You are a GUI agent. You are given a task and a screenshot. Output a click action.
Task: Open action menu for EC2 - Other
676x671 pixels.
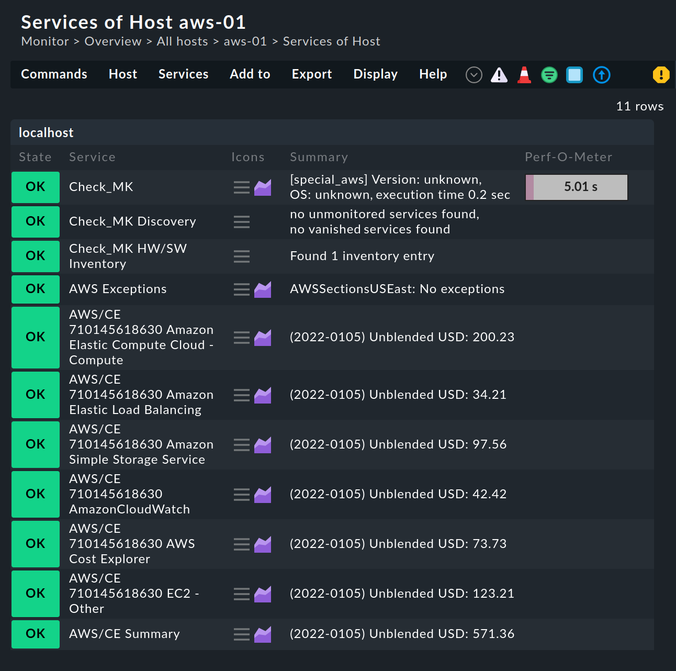242,594
